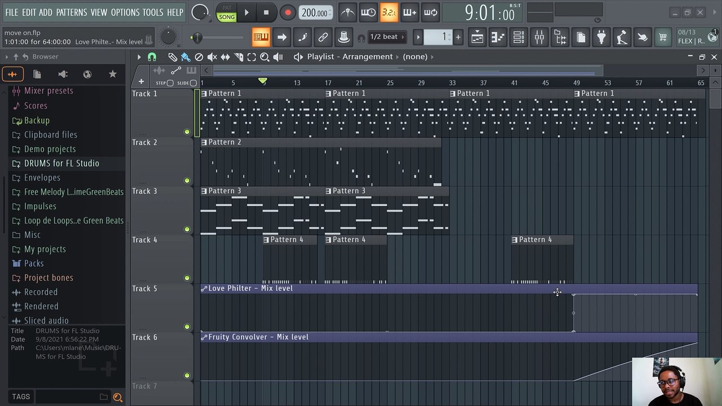Mute Track 1 with its green light
This screenshot has width=722, height=406.
pyautogui.click(x=187, y=132)
